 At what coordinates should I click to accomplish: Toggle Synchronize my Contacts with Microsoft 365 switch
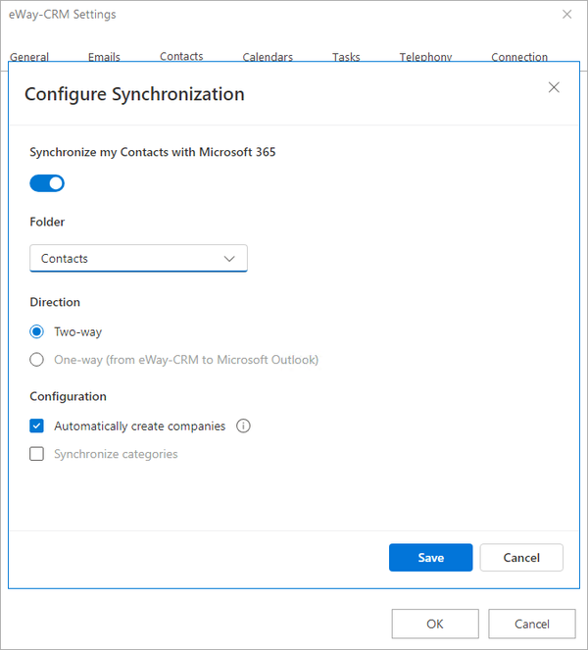(x=47, y=183)
